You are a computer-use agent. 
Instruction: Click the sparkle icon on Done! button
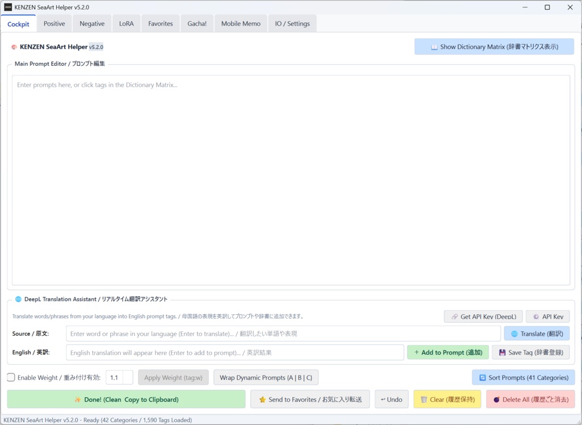[77, 400]
